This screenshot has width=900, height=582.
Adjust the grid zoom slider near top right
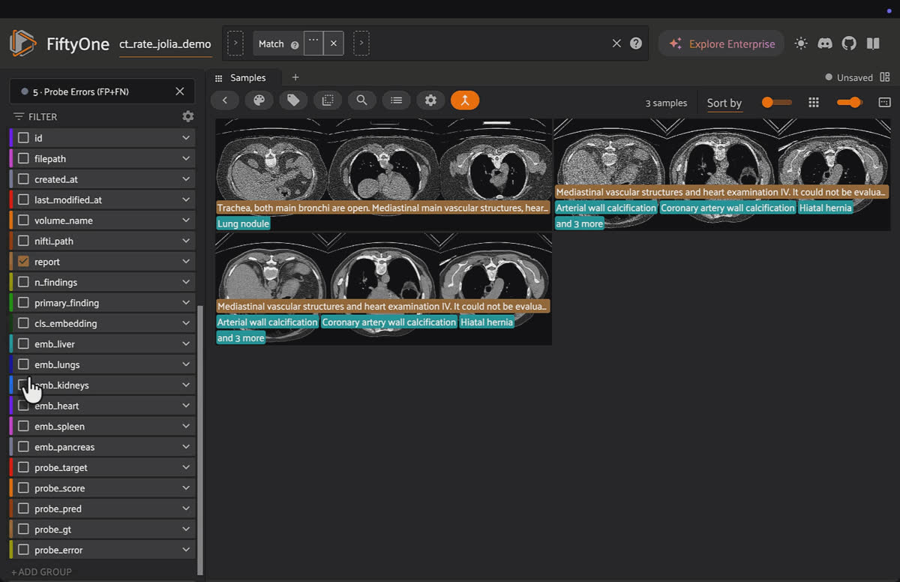[849, 102]
